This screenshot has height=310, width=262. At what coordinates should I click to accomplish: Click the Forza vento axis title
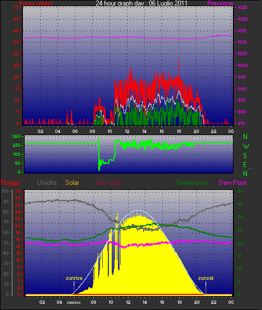click(x=36, y=3)
